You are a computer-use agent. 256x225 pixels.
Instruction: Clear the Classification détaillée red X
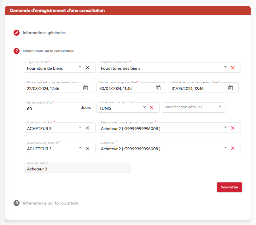click(x=233, y=68)
